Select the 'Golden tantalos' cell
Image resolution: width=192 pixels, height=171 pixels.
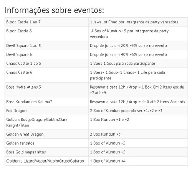pyautogui.click(x=46, y=143)
